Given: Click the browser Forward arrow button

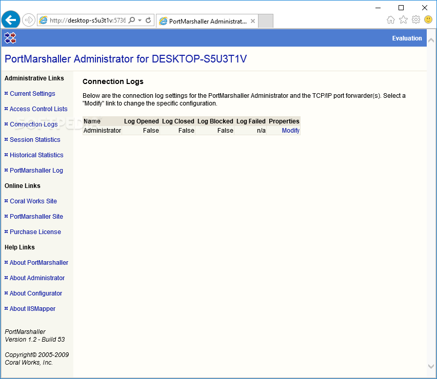Looking at the screenshot, I should pos(28,20).
